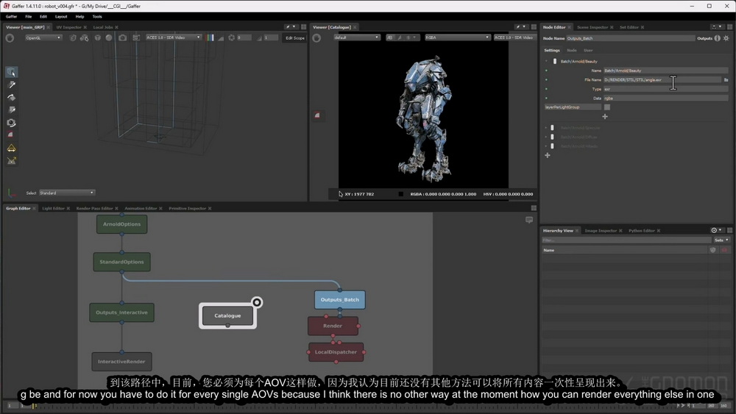The image size is (736, 414).
Task: Open the File menu
Action: coord(28,16)
